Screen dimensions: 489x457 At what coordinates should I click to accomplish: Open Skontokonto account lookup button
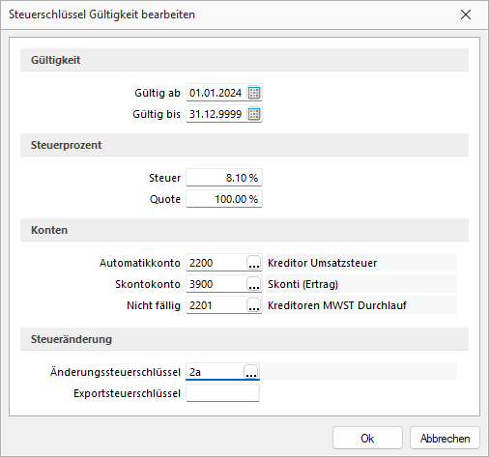(254, 284)
